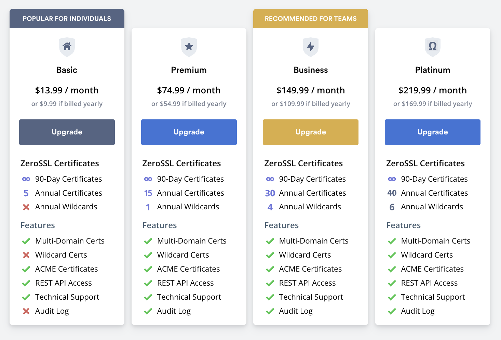This screenshot has height=340, width=501.
Task: Click the red X beside Basic Wildcard Certs
Action: pyautogui.click(x=26, y=255)
